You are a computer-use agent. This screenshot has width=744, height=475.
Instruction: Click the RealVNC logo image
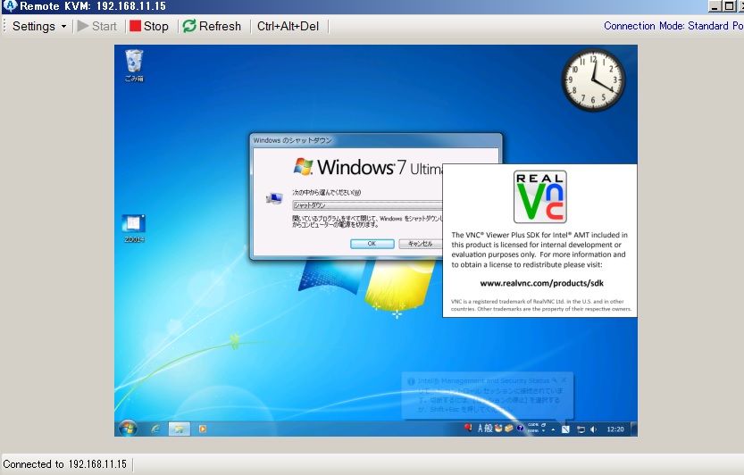(x=540, y=196)
